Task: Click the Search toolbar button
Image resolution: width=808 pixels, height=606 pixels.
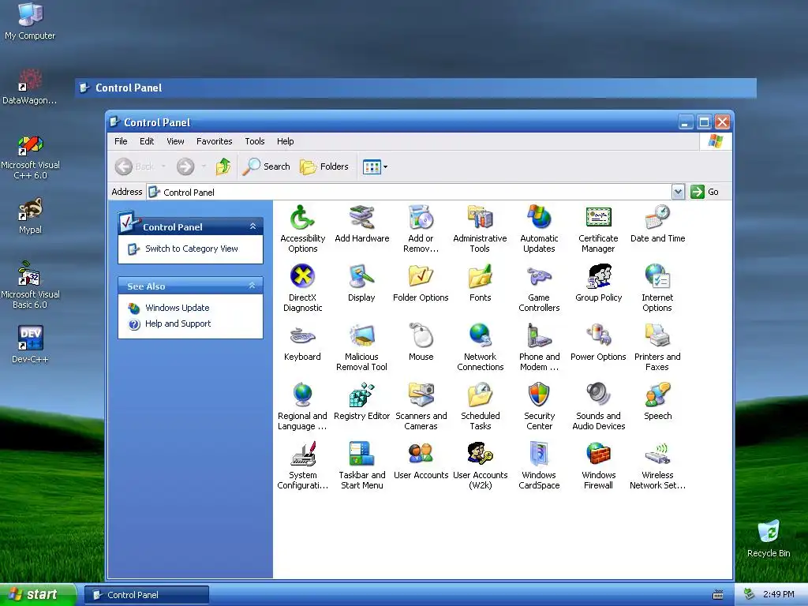Action: click(267, 166)
